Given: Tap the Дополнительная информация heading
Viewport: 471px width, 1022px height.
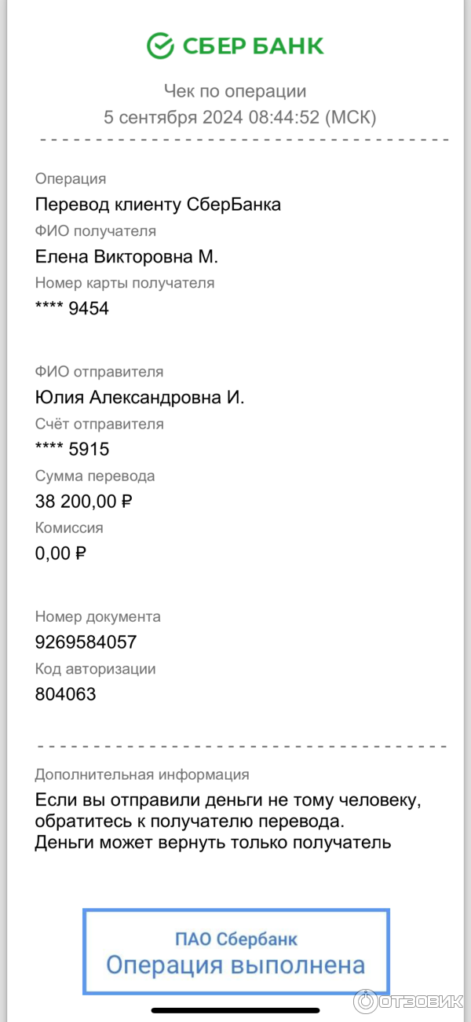Looking at the screenshot, I should click(x=141, y=774).
